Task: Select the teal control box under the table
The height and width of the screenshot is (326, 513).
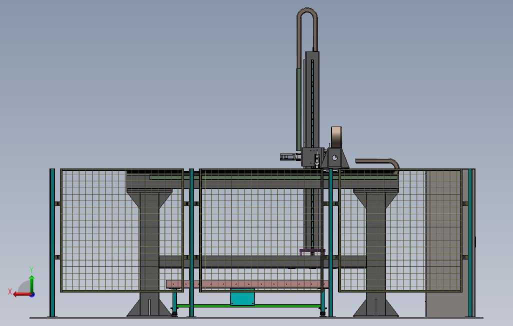Action: 242,297
